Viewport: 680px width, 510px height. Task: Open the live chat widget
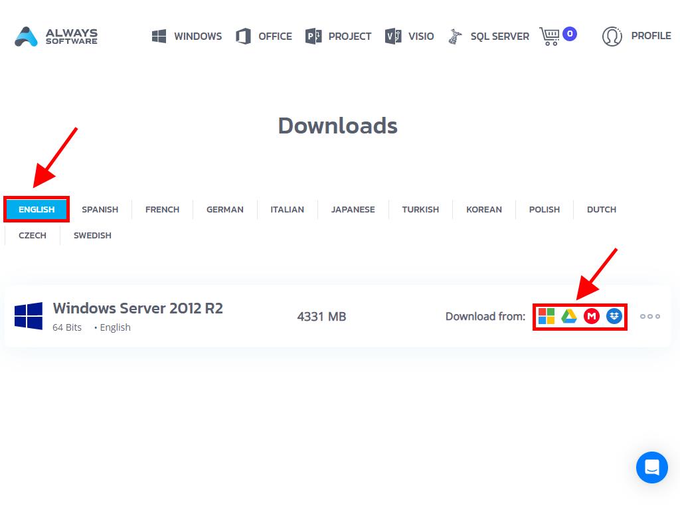tap(652, 467)
